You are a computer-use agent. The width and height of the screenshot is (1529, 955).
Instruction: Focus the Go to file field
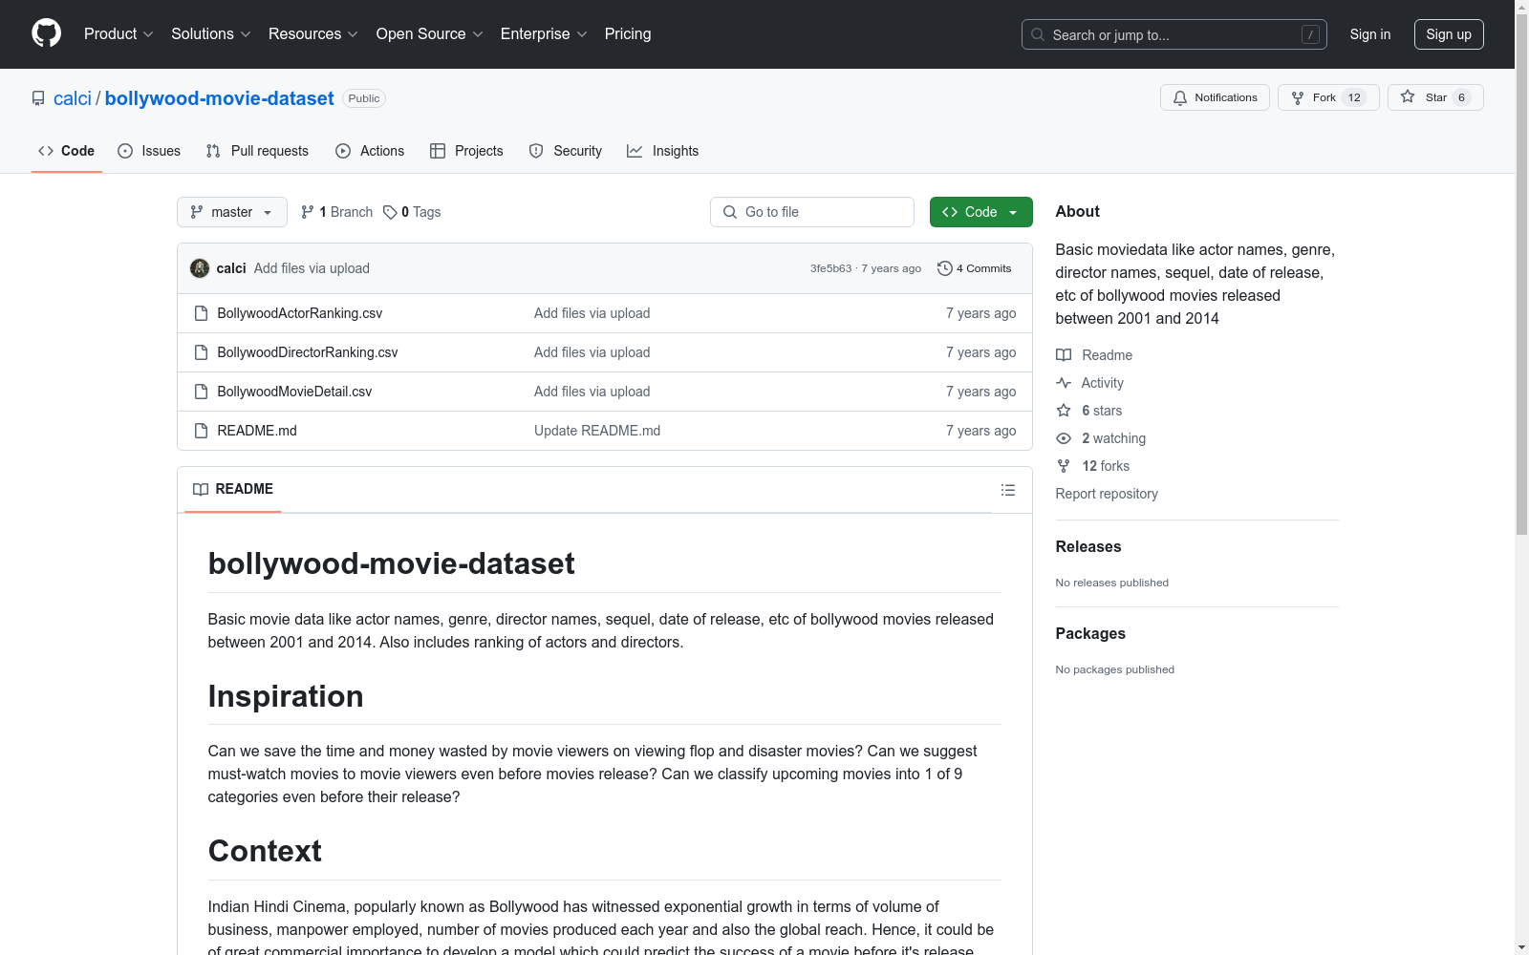tap(812, 212)
